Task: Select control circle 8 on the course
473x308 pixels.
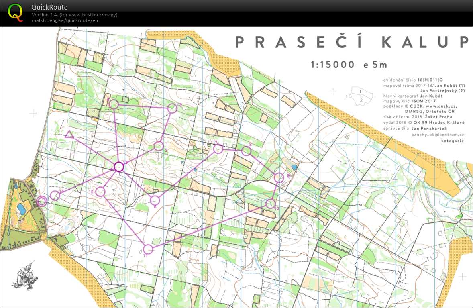Action: pos(246,151)
